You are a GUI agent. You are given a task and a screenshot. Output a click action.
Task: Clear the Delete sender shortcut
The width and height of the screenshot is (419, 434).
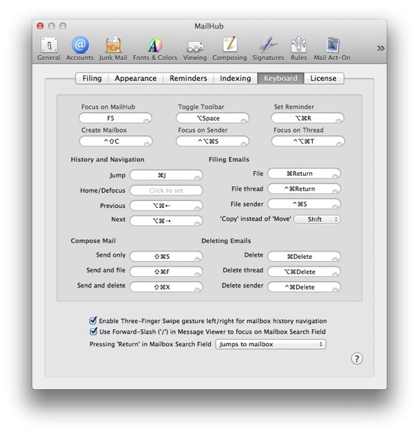tap(335, 289)
